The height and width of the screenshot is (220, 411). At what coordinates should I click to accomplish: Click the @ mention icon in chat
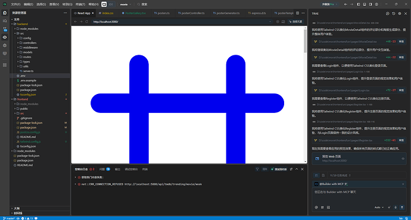316,207
